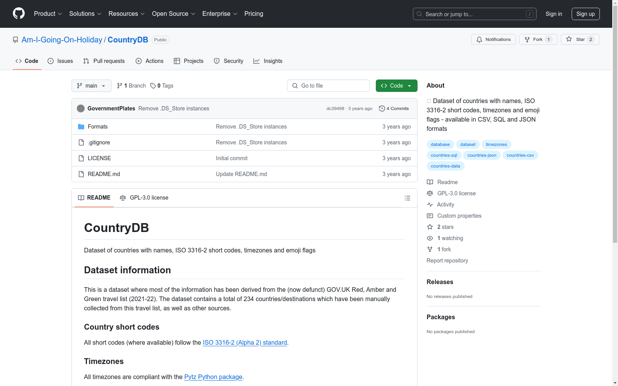Click Report repository link

[447, 261]
